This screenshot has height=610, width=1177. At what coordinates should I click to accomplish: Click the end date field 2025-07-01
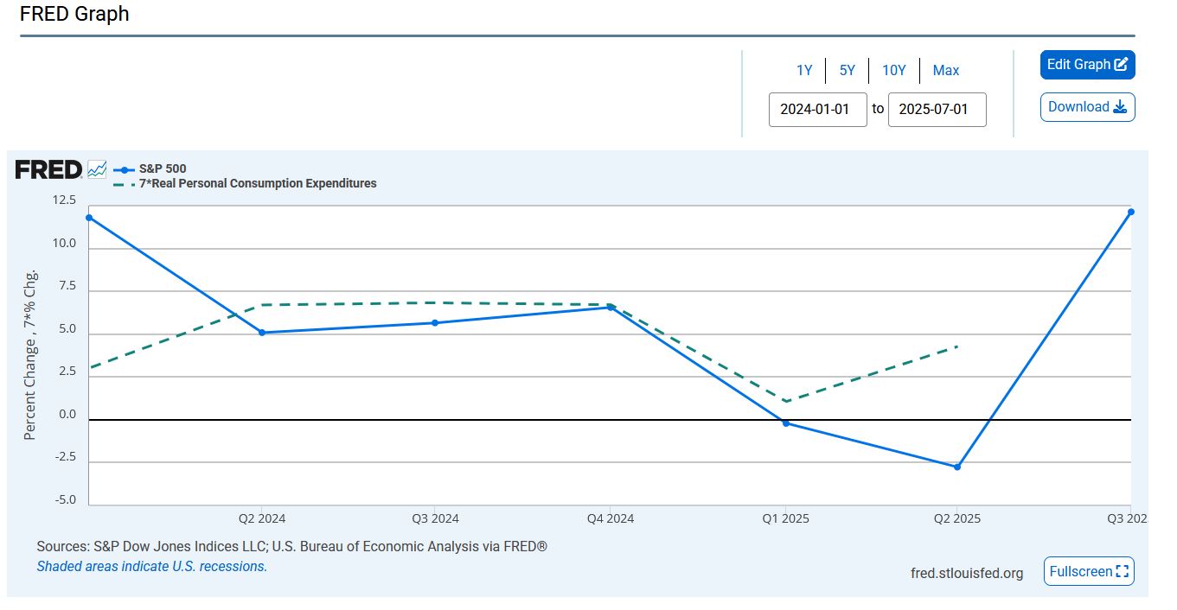(937, 110)
